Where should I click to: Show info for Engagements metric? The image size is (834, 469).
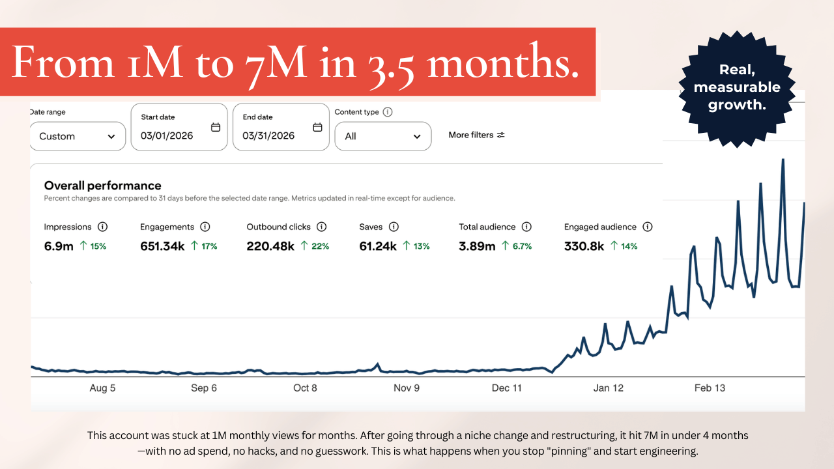click(205, 227)
